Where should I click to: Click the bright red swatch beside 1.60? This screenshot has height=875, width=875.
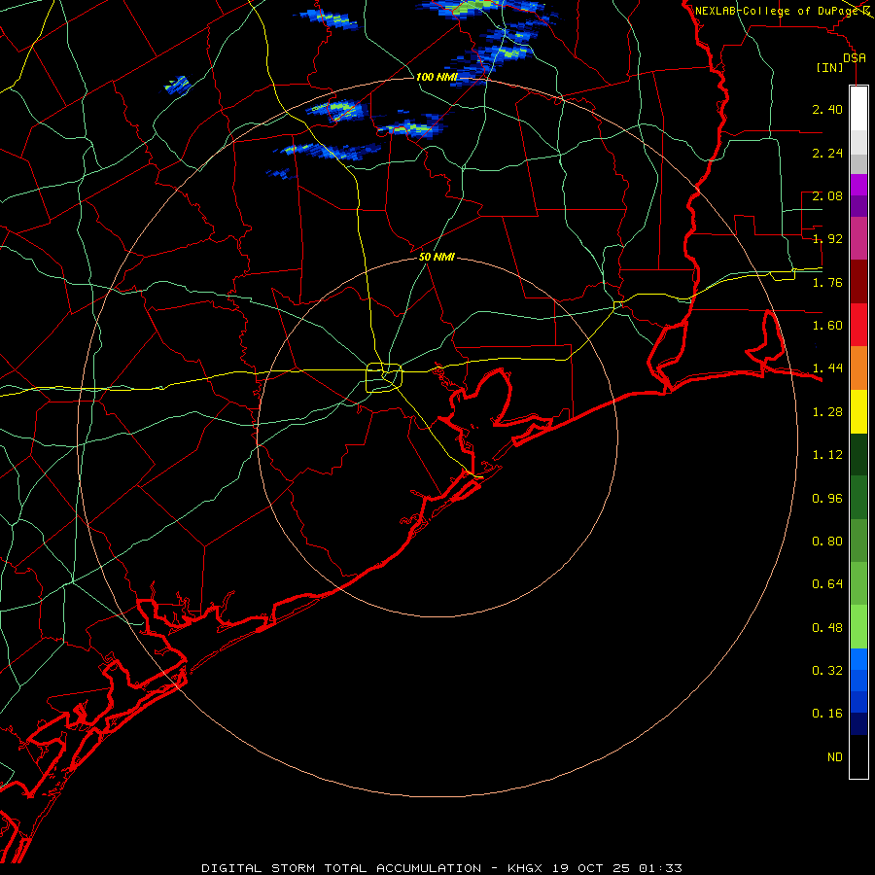coord(858,325)
